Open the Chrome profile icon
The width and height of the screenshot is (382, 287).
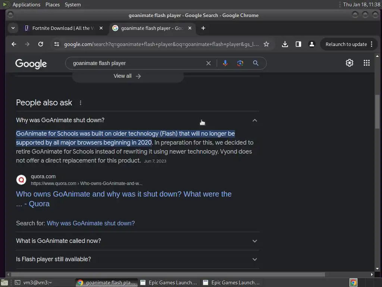(x=311, y=44)
